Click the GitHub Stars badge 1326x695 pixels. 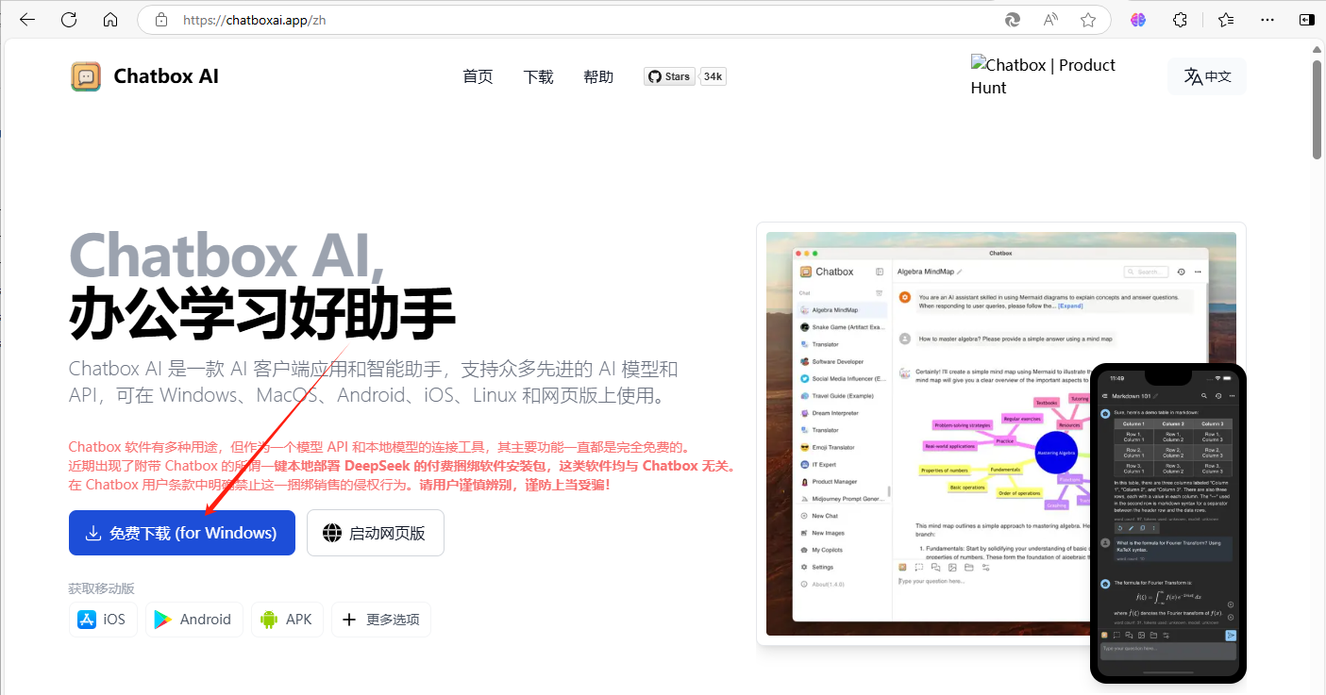click(x=669, y=77)
